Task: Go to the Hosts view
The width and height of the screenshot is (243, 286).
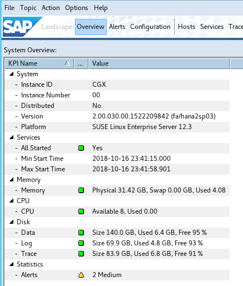Action: pyautogui.click(x=187, y=27)
